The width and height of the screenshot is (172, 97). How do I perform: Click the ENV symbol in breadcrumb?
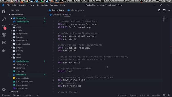(68, 15)
